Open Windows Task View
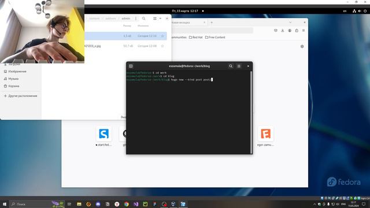 (69, 204)
